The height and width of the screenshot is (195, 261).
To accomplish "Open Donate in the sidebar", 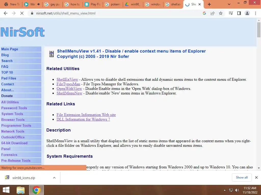I will [21, 96].
